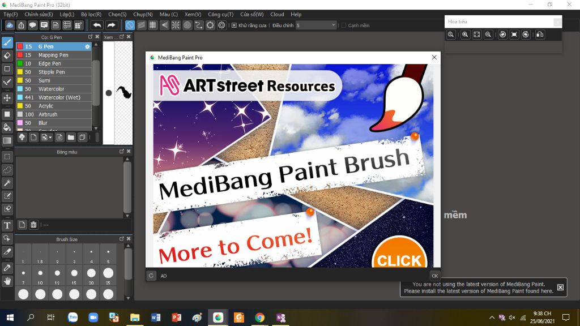Select the Eyedropper tool
The image size is (580, 326).
(x=7, y=268)
